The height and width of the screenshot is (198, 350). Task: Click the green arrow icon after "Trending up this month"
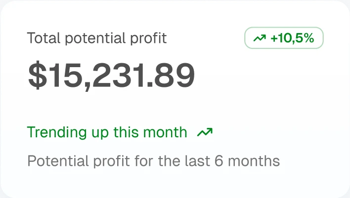[205, 132]
